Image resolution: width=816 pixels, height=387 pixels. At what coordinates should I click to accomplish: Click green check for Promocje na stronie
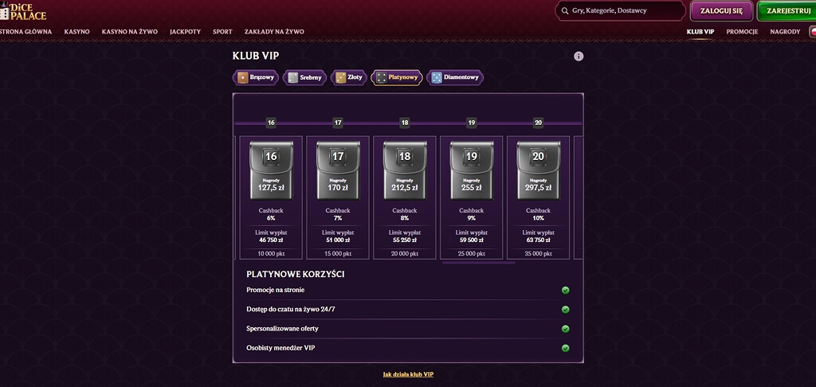coord(565,290)
